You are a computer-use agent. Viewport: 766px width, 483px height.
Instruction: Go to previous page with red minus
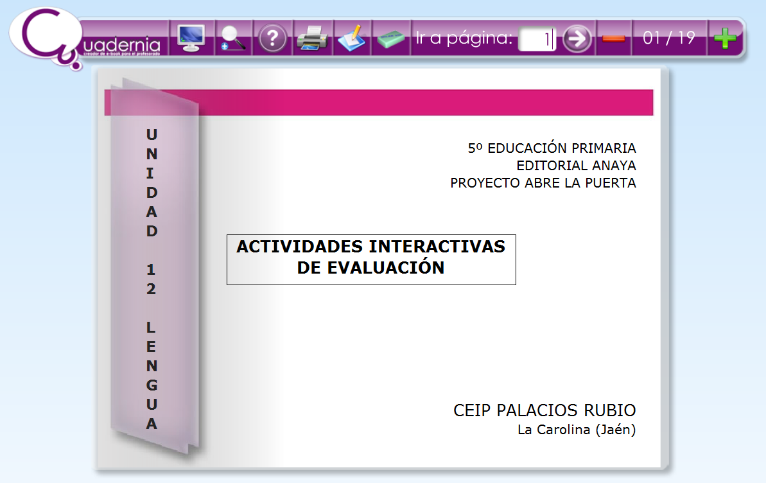(614, 39)
